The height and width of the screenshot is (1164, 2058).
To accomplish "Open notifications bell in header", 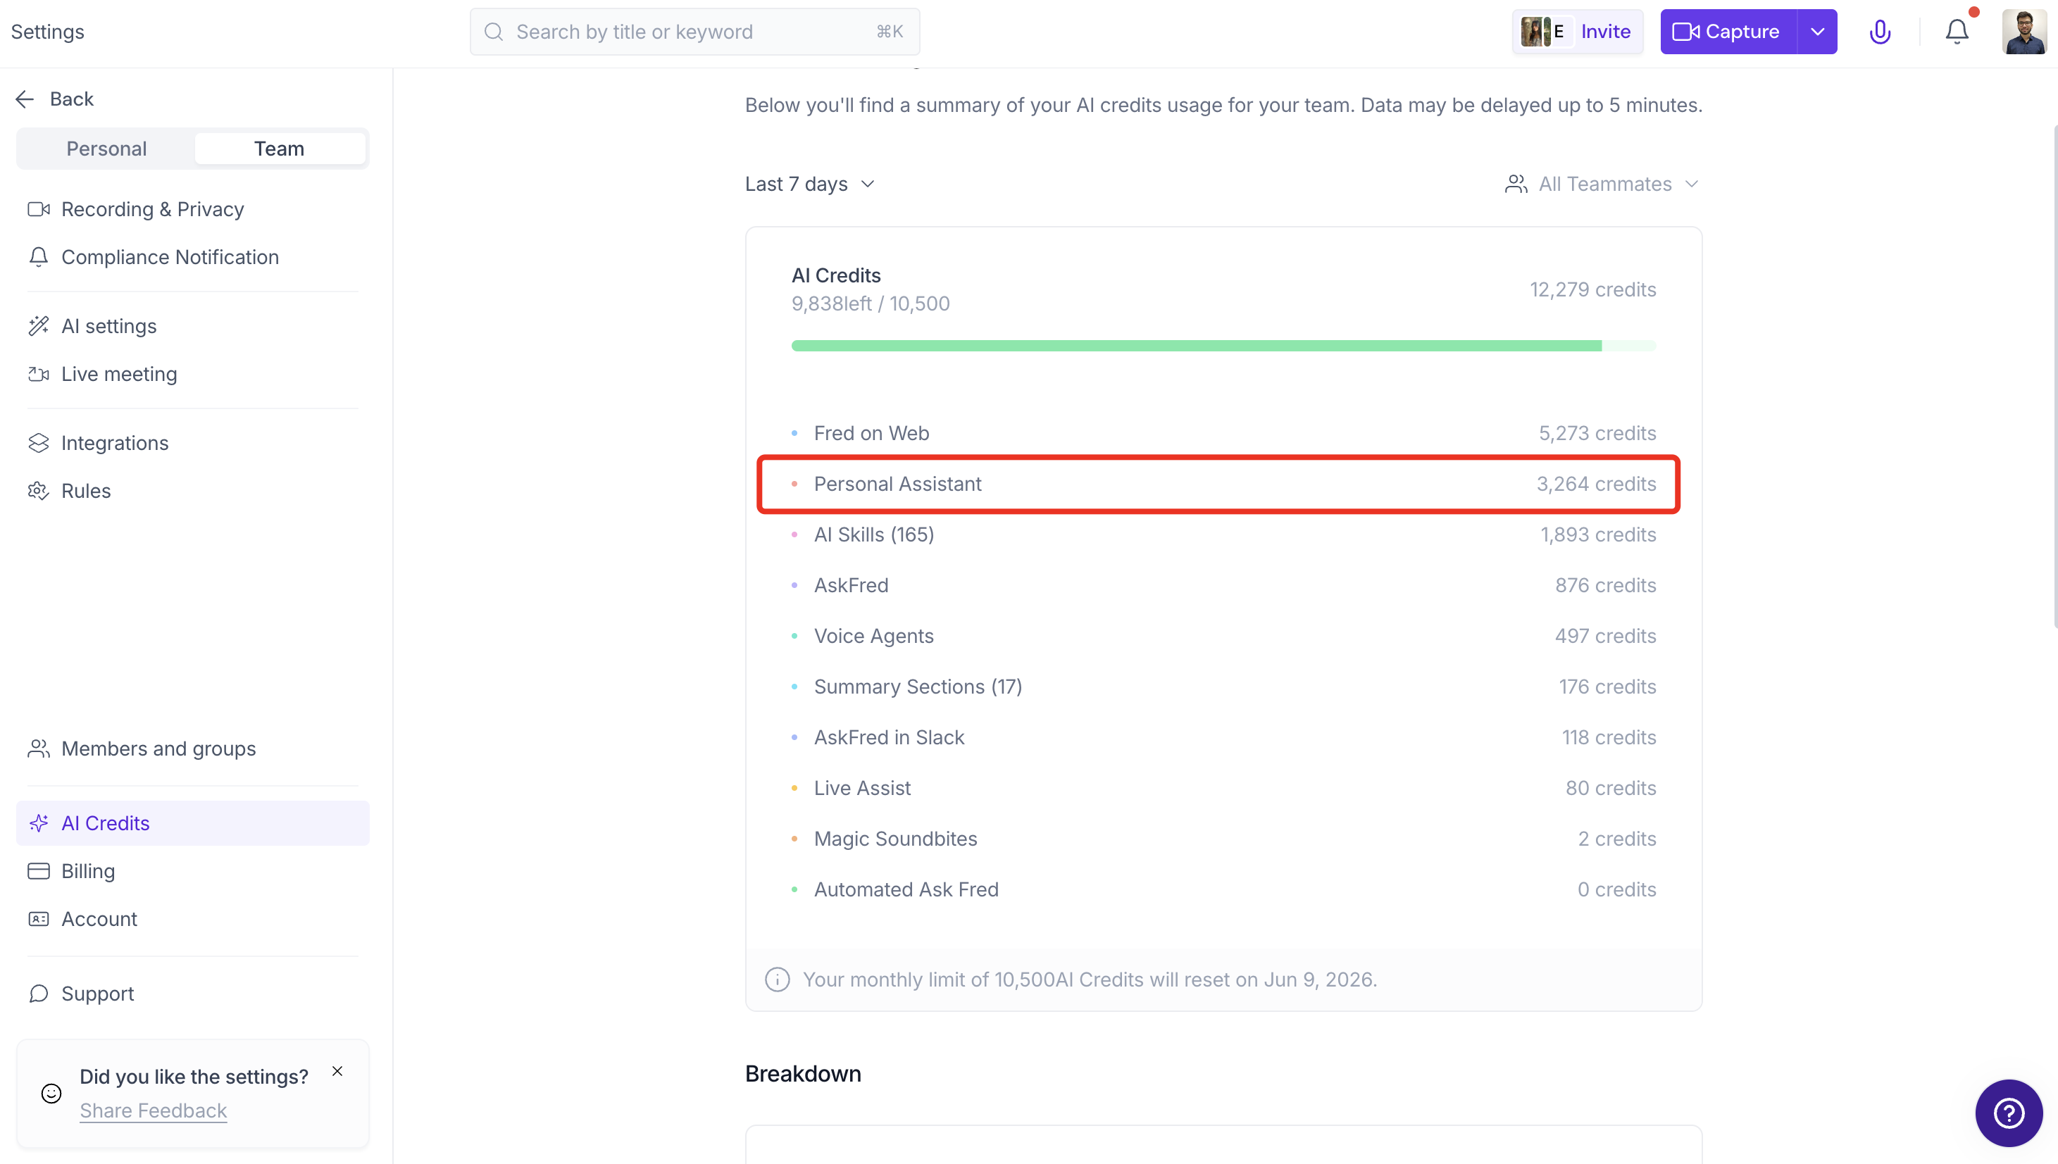I will (1957, 32).
